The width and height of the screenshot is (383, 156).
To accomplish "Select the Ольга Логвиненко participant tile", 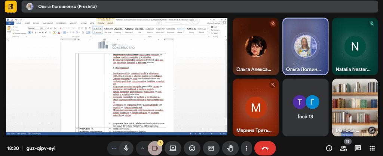I will [305, 46].
